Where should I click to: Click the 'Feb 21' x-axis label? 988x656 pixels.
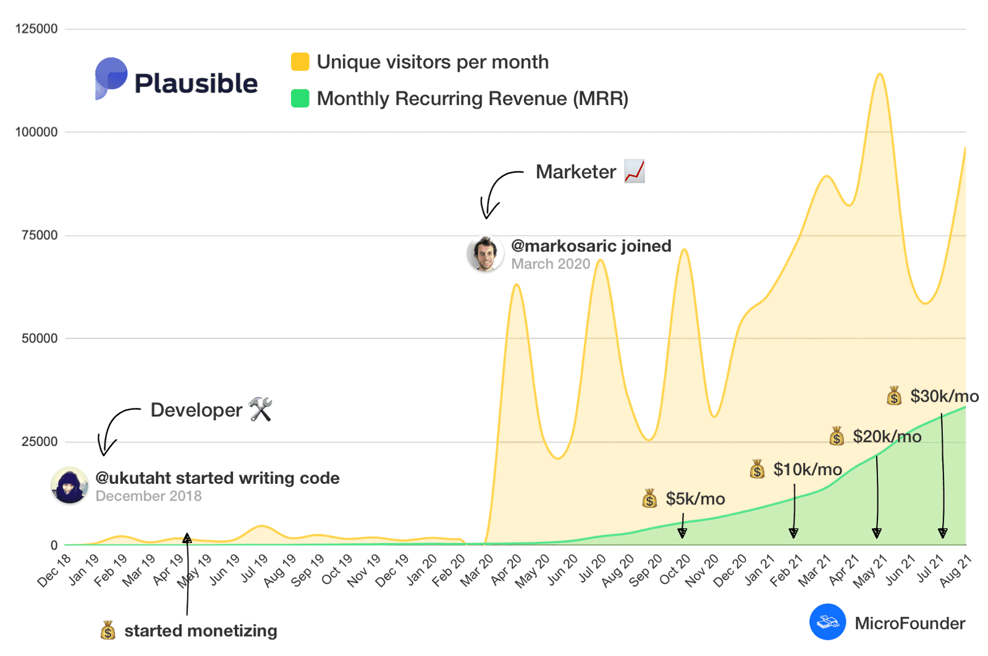(x=786, y=570)
